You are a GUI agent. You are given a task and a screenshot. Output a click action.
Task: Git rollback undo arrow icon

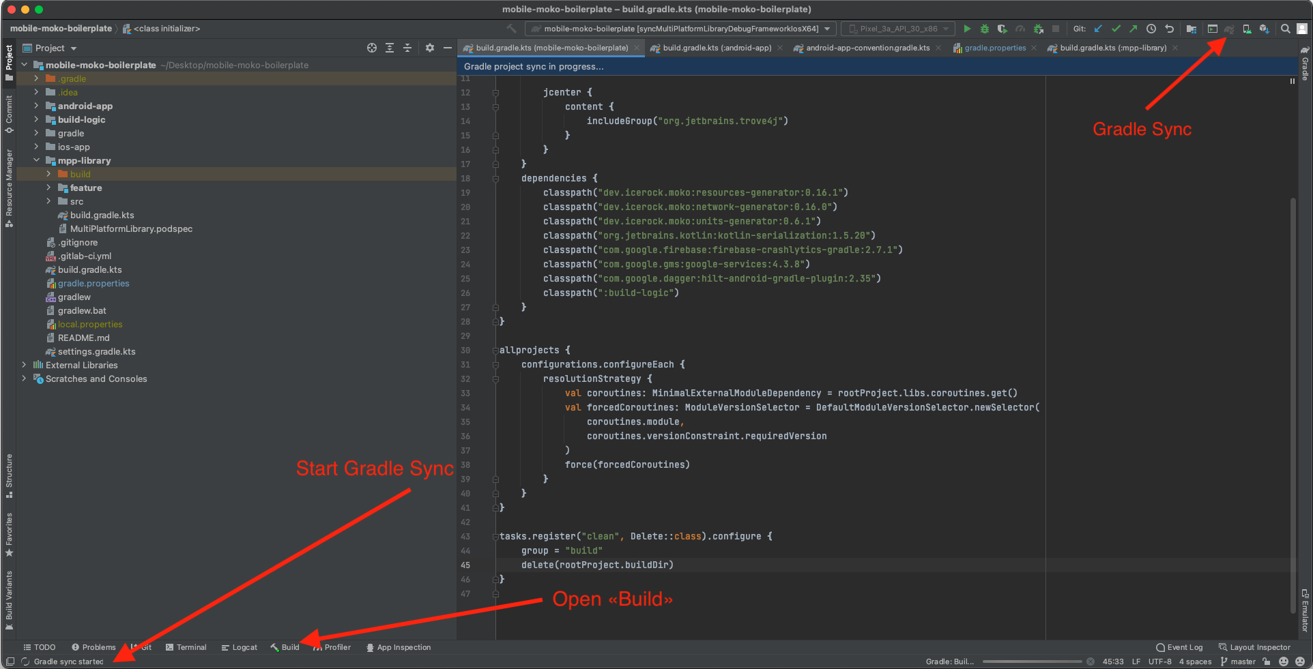(x=1169, y=29)
